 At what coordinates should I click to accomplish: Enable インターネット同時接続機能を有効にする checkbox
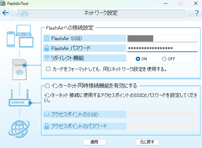tap(47, 86)
